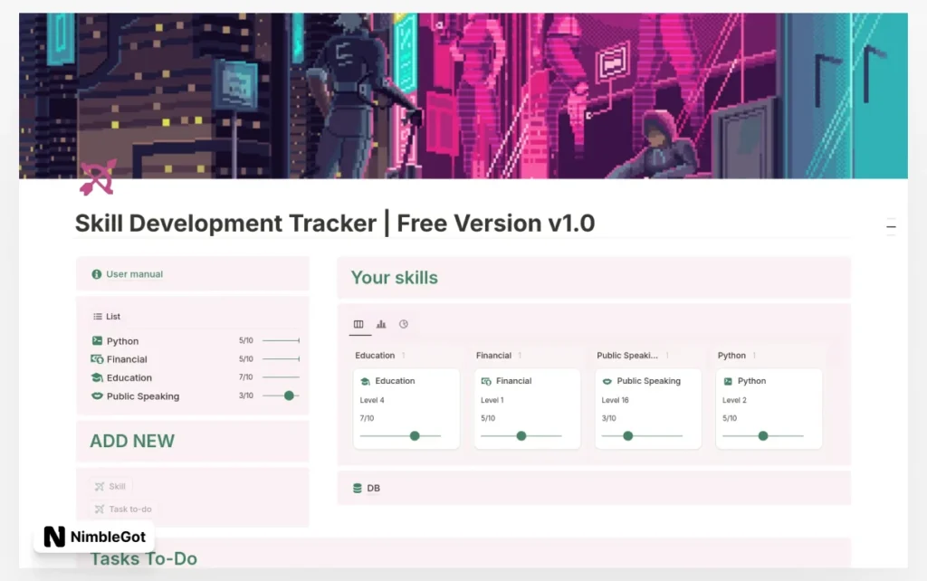
Task: Click the count next to Education column
Action: pyautogui.click(x=404, y=356)
